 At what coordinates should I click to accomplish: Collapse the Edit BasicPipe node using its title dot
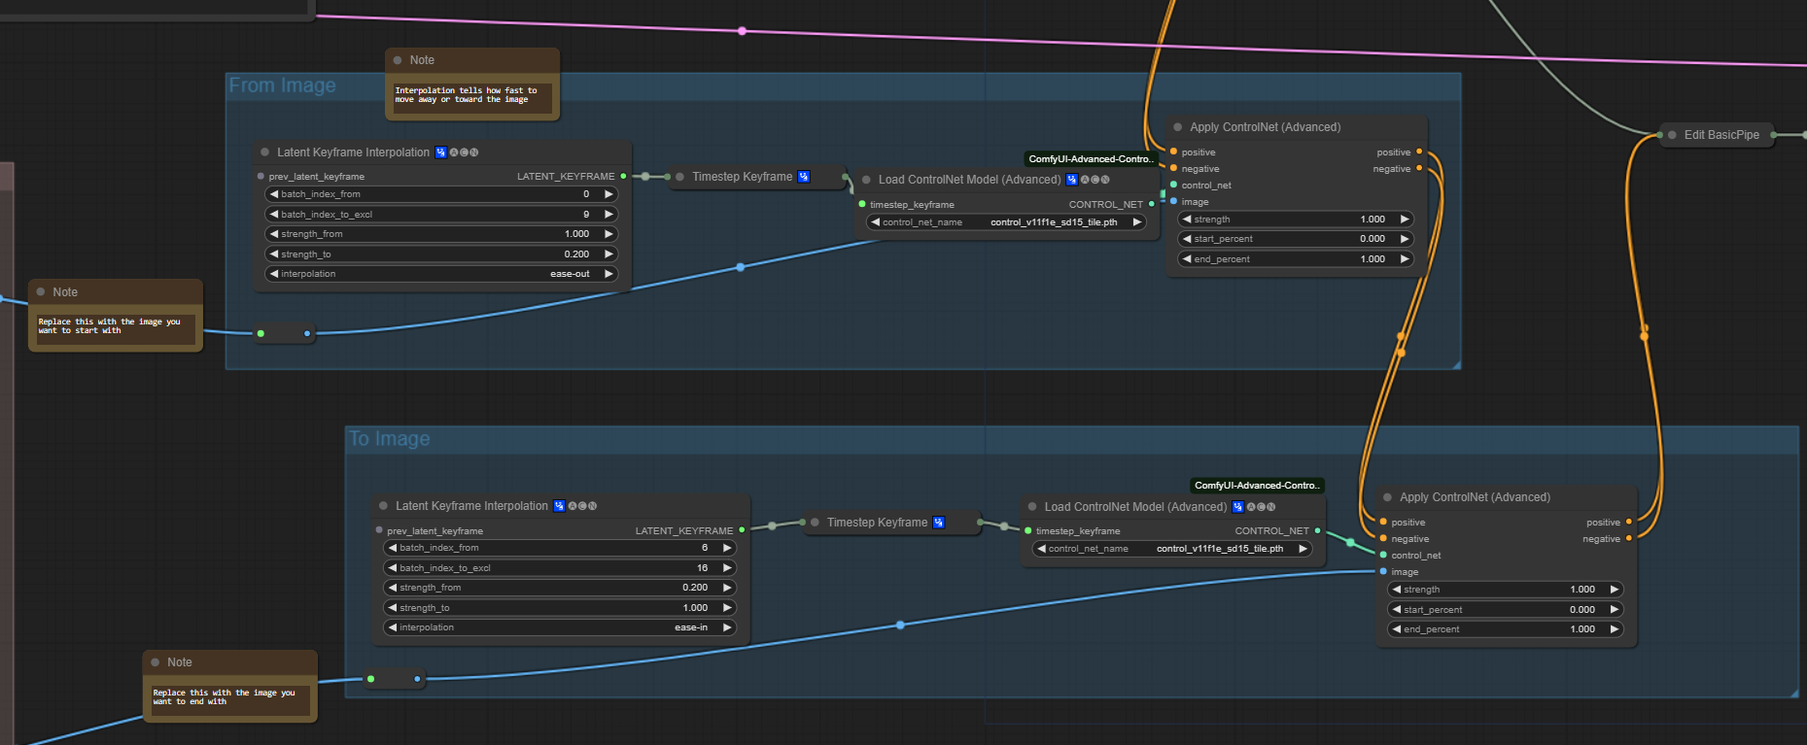1672,135
